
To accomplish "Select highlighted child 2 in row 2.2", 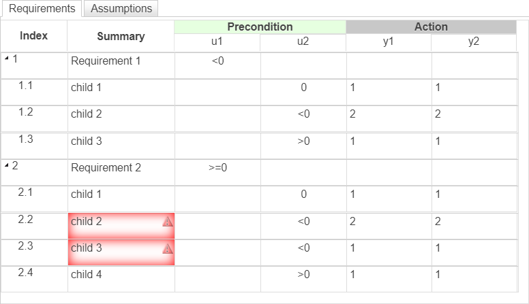I will pos(116,222).
